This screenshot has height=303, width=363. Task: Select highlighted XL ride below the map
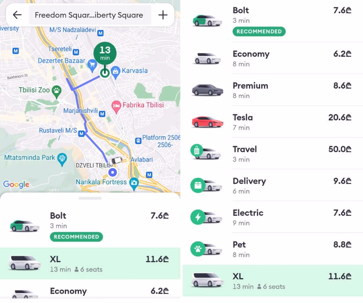90,263
